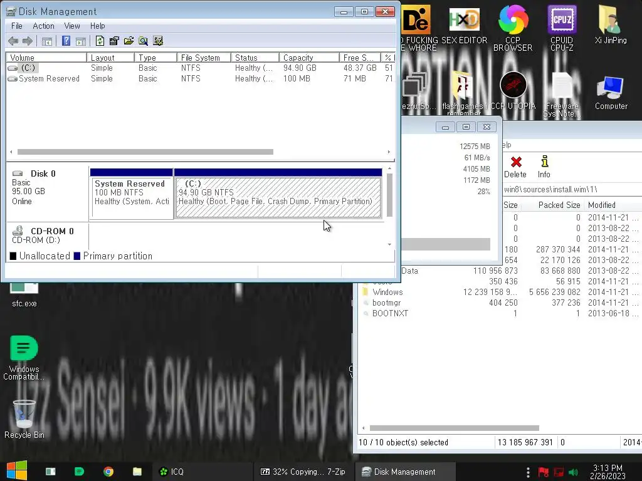Select the CD-ROM 0 drive label

(x=47, y=235)
